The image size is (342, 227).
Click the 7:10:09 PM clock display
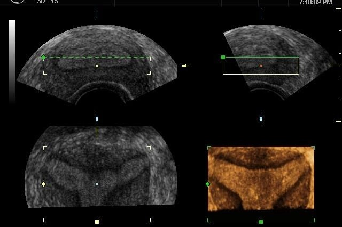tap(315, 2)
